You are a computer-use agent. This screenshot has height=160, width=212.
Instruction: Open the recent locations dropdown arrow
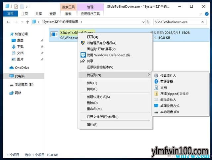point(22,22)
